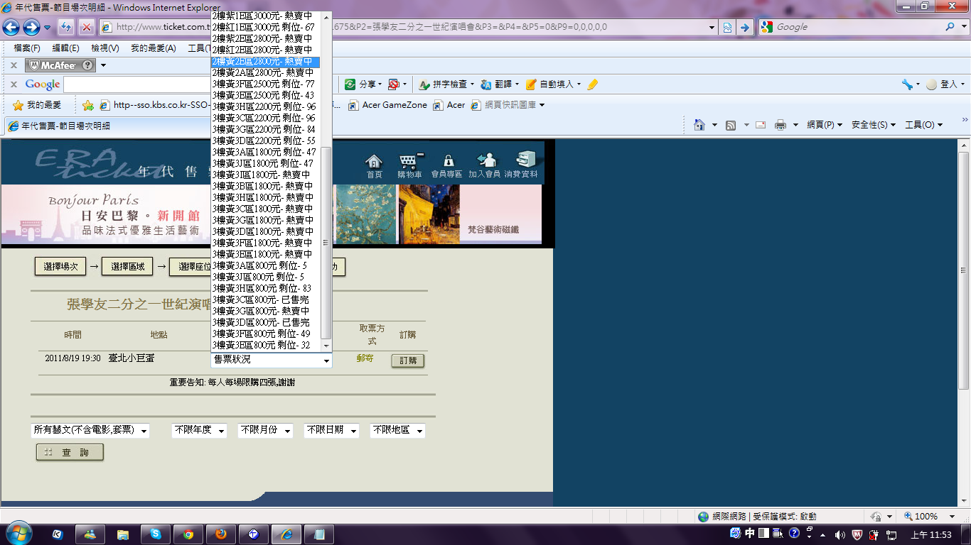This screenshot has height=545, width=971.
Task: Click the 選擇場次 step button
Action: click(60, 267)
